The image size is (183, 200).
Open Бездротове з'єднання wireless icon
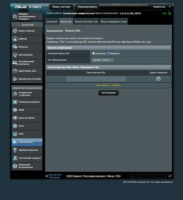pyautogui.click(x=15, y=94)
